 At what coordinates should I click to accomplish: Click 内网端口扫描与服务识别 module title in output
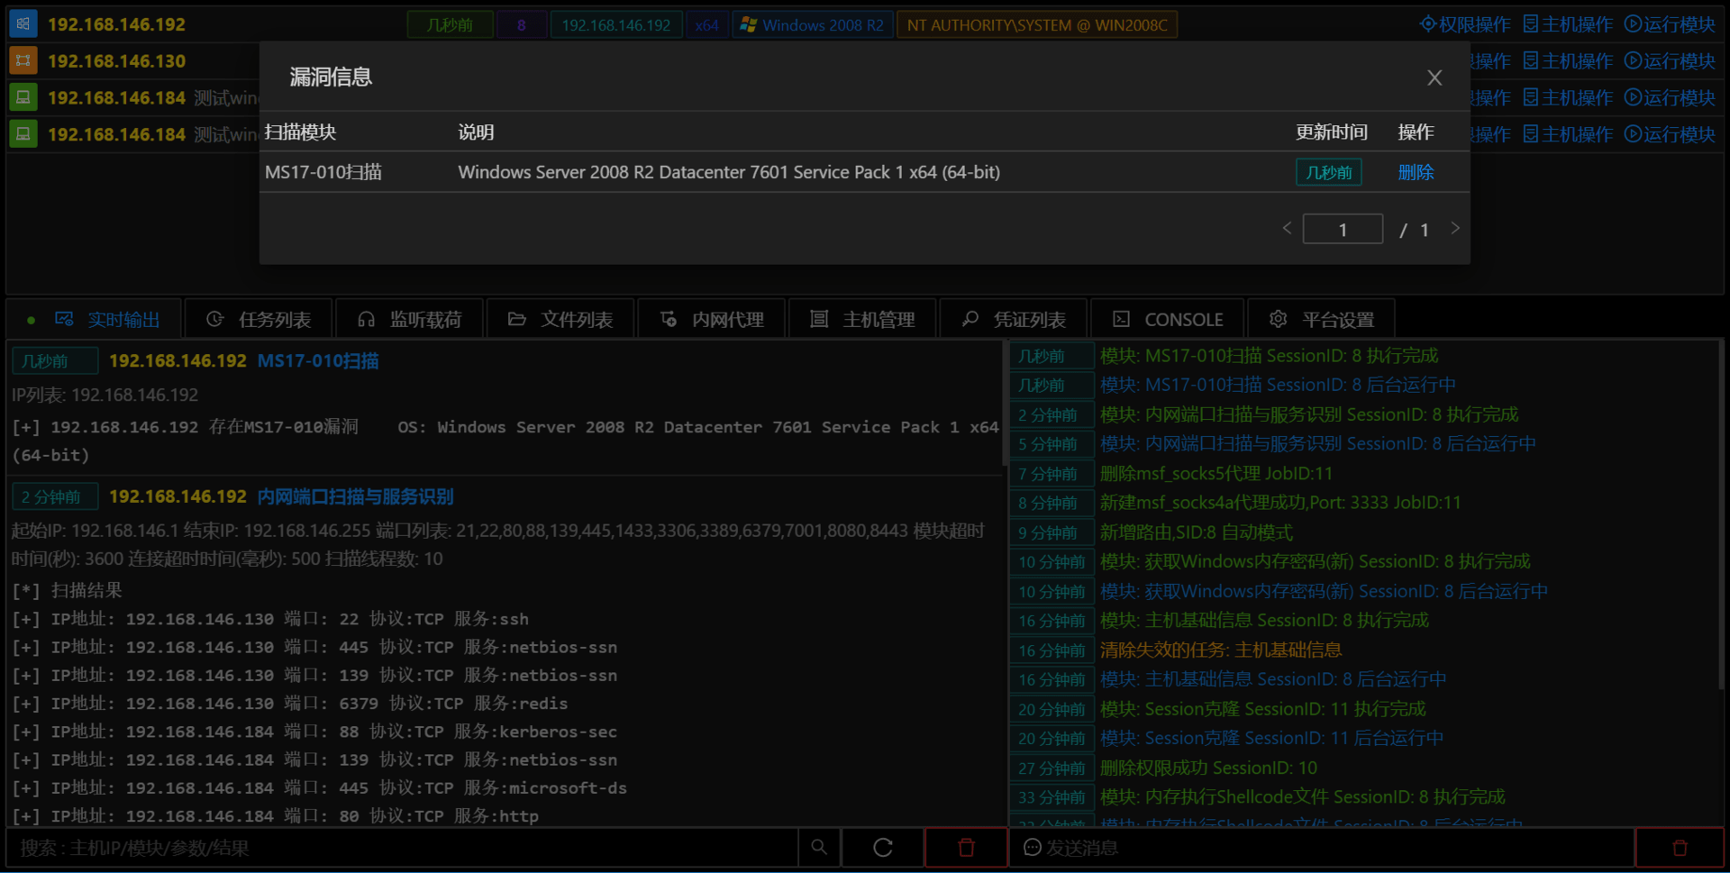pos(355,497)
